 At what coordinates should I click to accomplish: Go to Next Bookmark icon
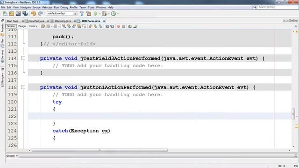[x=95, y=26]
